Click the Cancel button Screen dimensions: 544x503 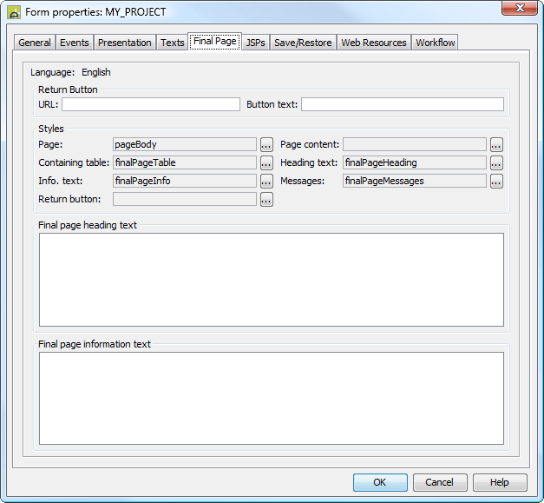click(x=440, y=482)
